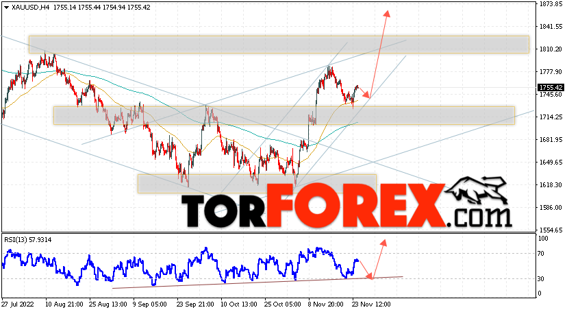Image resolution: width=567 pixels, height=312 pixels.
Task: Click the 1841.55 price axis label
Action: tap(551, 27)
